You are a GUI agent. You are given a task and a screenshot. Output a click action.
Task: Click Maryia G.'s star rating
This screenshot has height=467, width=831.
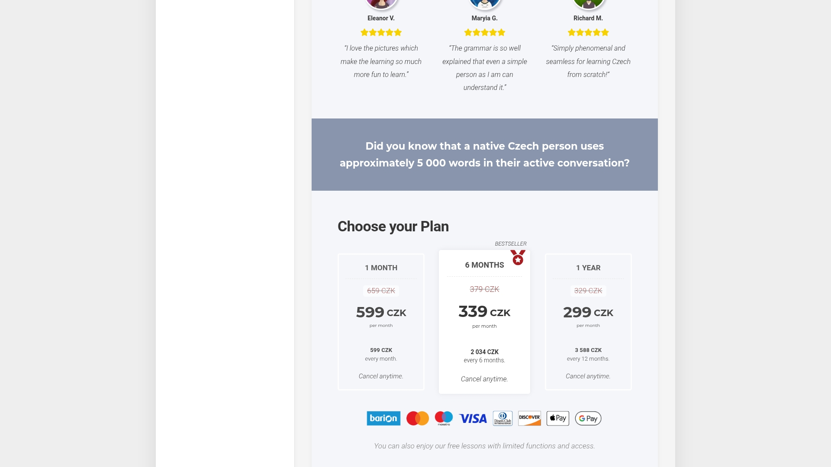pos(485,32)
